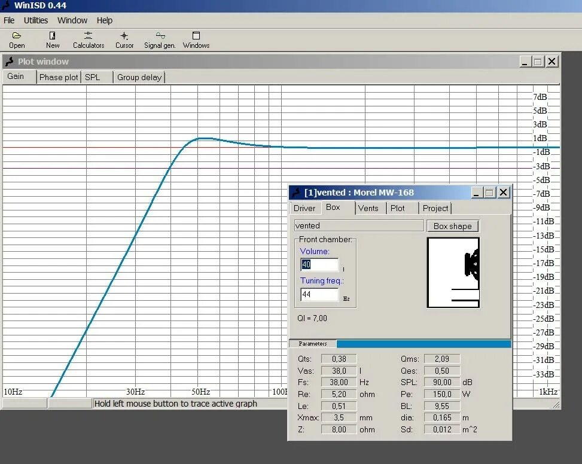Click the Fs value 38,00
The image size is (582, 464).
click(339, 382)
